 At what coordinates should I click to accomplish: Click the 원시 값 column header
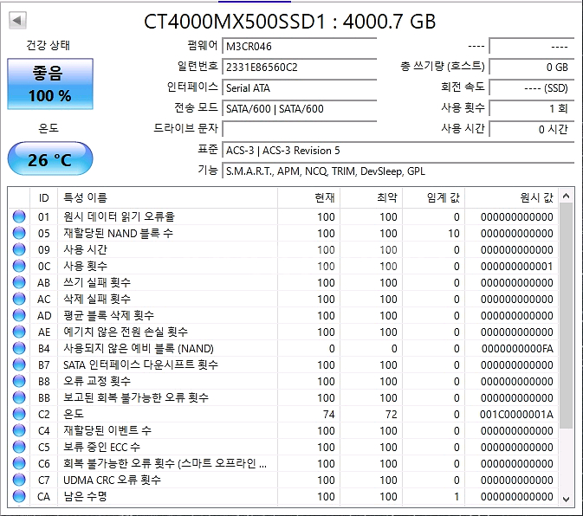512,197
